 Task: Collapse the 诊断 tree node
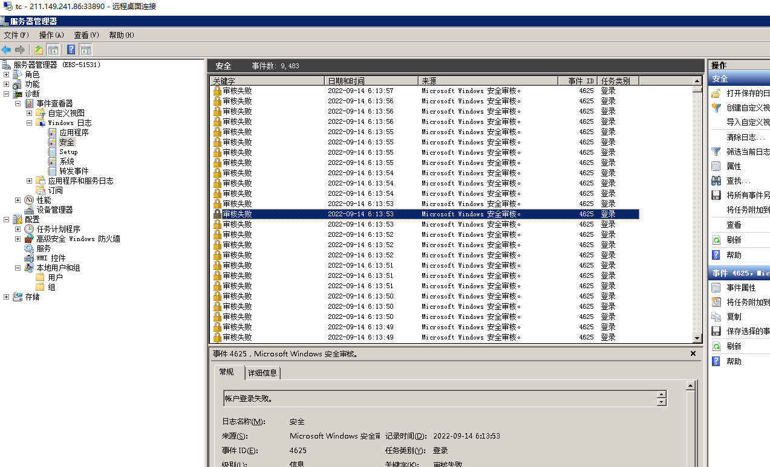[x=7, y=94]
